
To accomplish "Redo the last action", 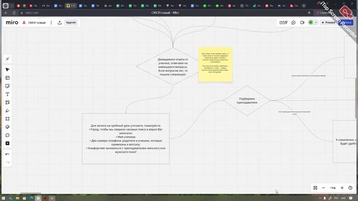I will coord(7,162).
